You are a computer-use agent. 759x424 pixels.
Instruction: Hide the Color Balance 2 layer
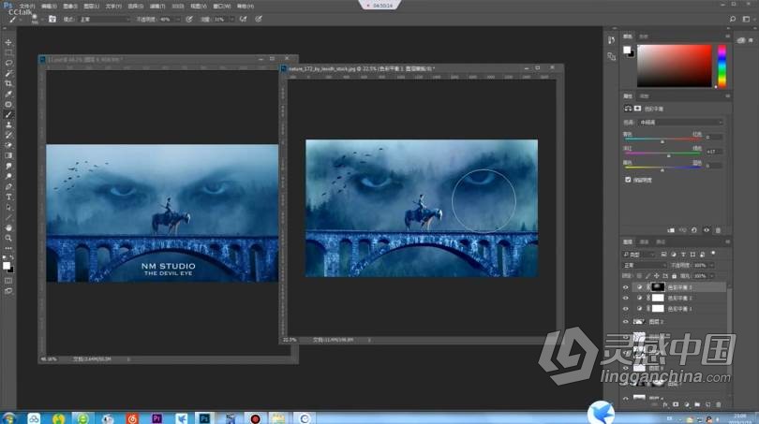(625, 298)
